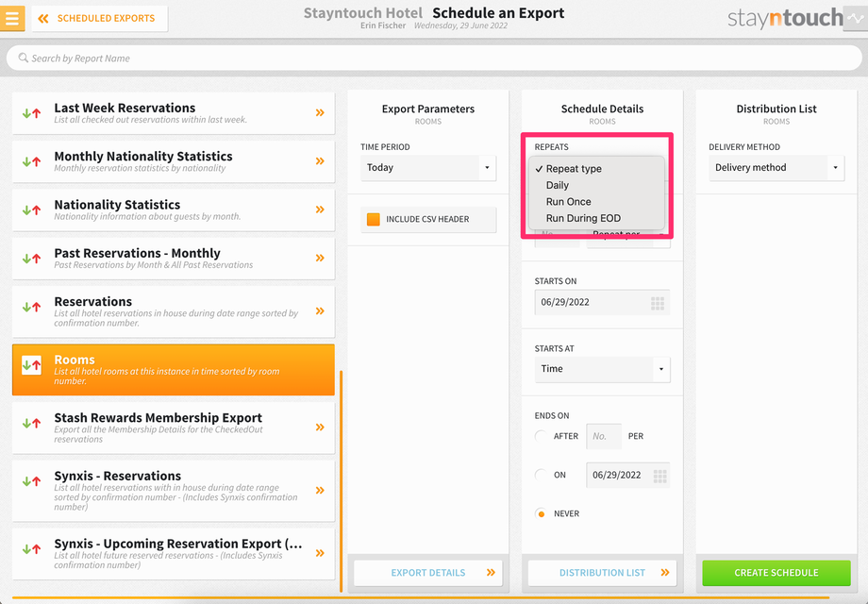The width and height of the screenshot is (868, 604).
Task: Select the Rooms export title
Action: coord(75,360)
